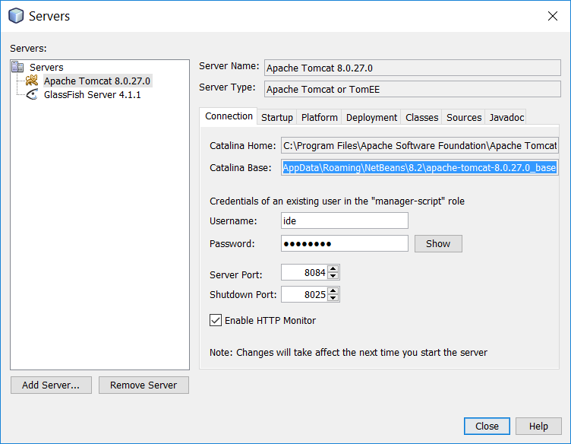
Task: Click the 'Enable HTTP Monitor' label text
Action: coord(270,320)
